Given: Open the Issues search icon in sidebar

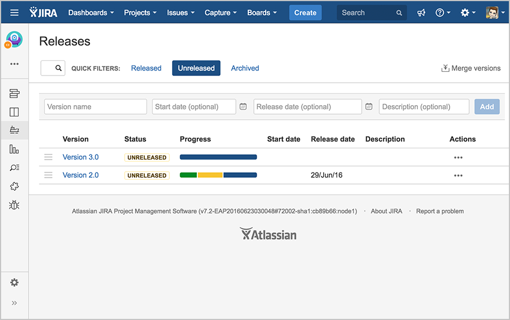Looking at the screenshot, I should click(x=15, y=167).
